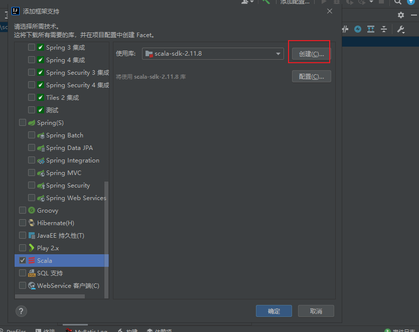Click the magnifier search icon in the top bar
The height and width of the screenshot is (332, 419).
[398, 2]
